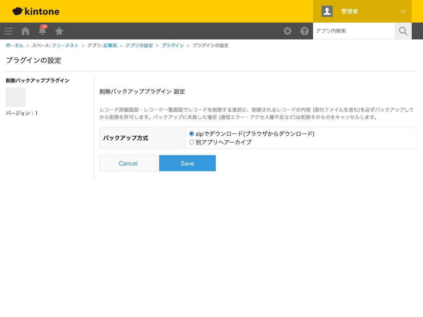
Task: Click the plugin icon placeholder thumbnail
Action: (16, 97)
